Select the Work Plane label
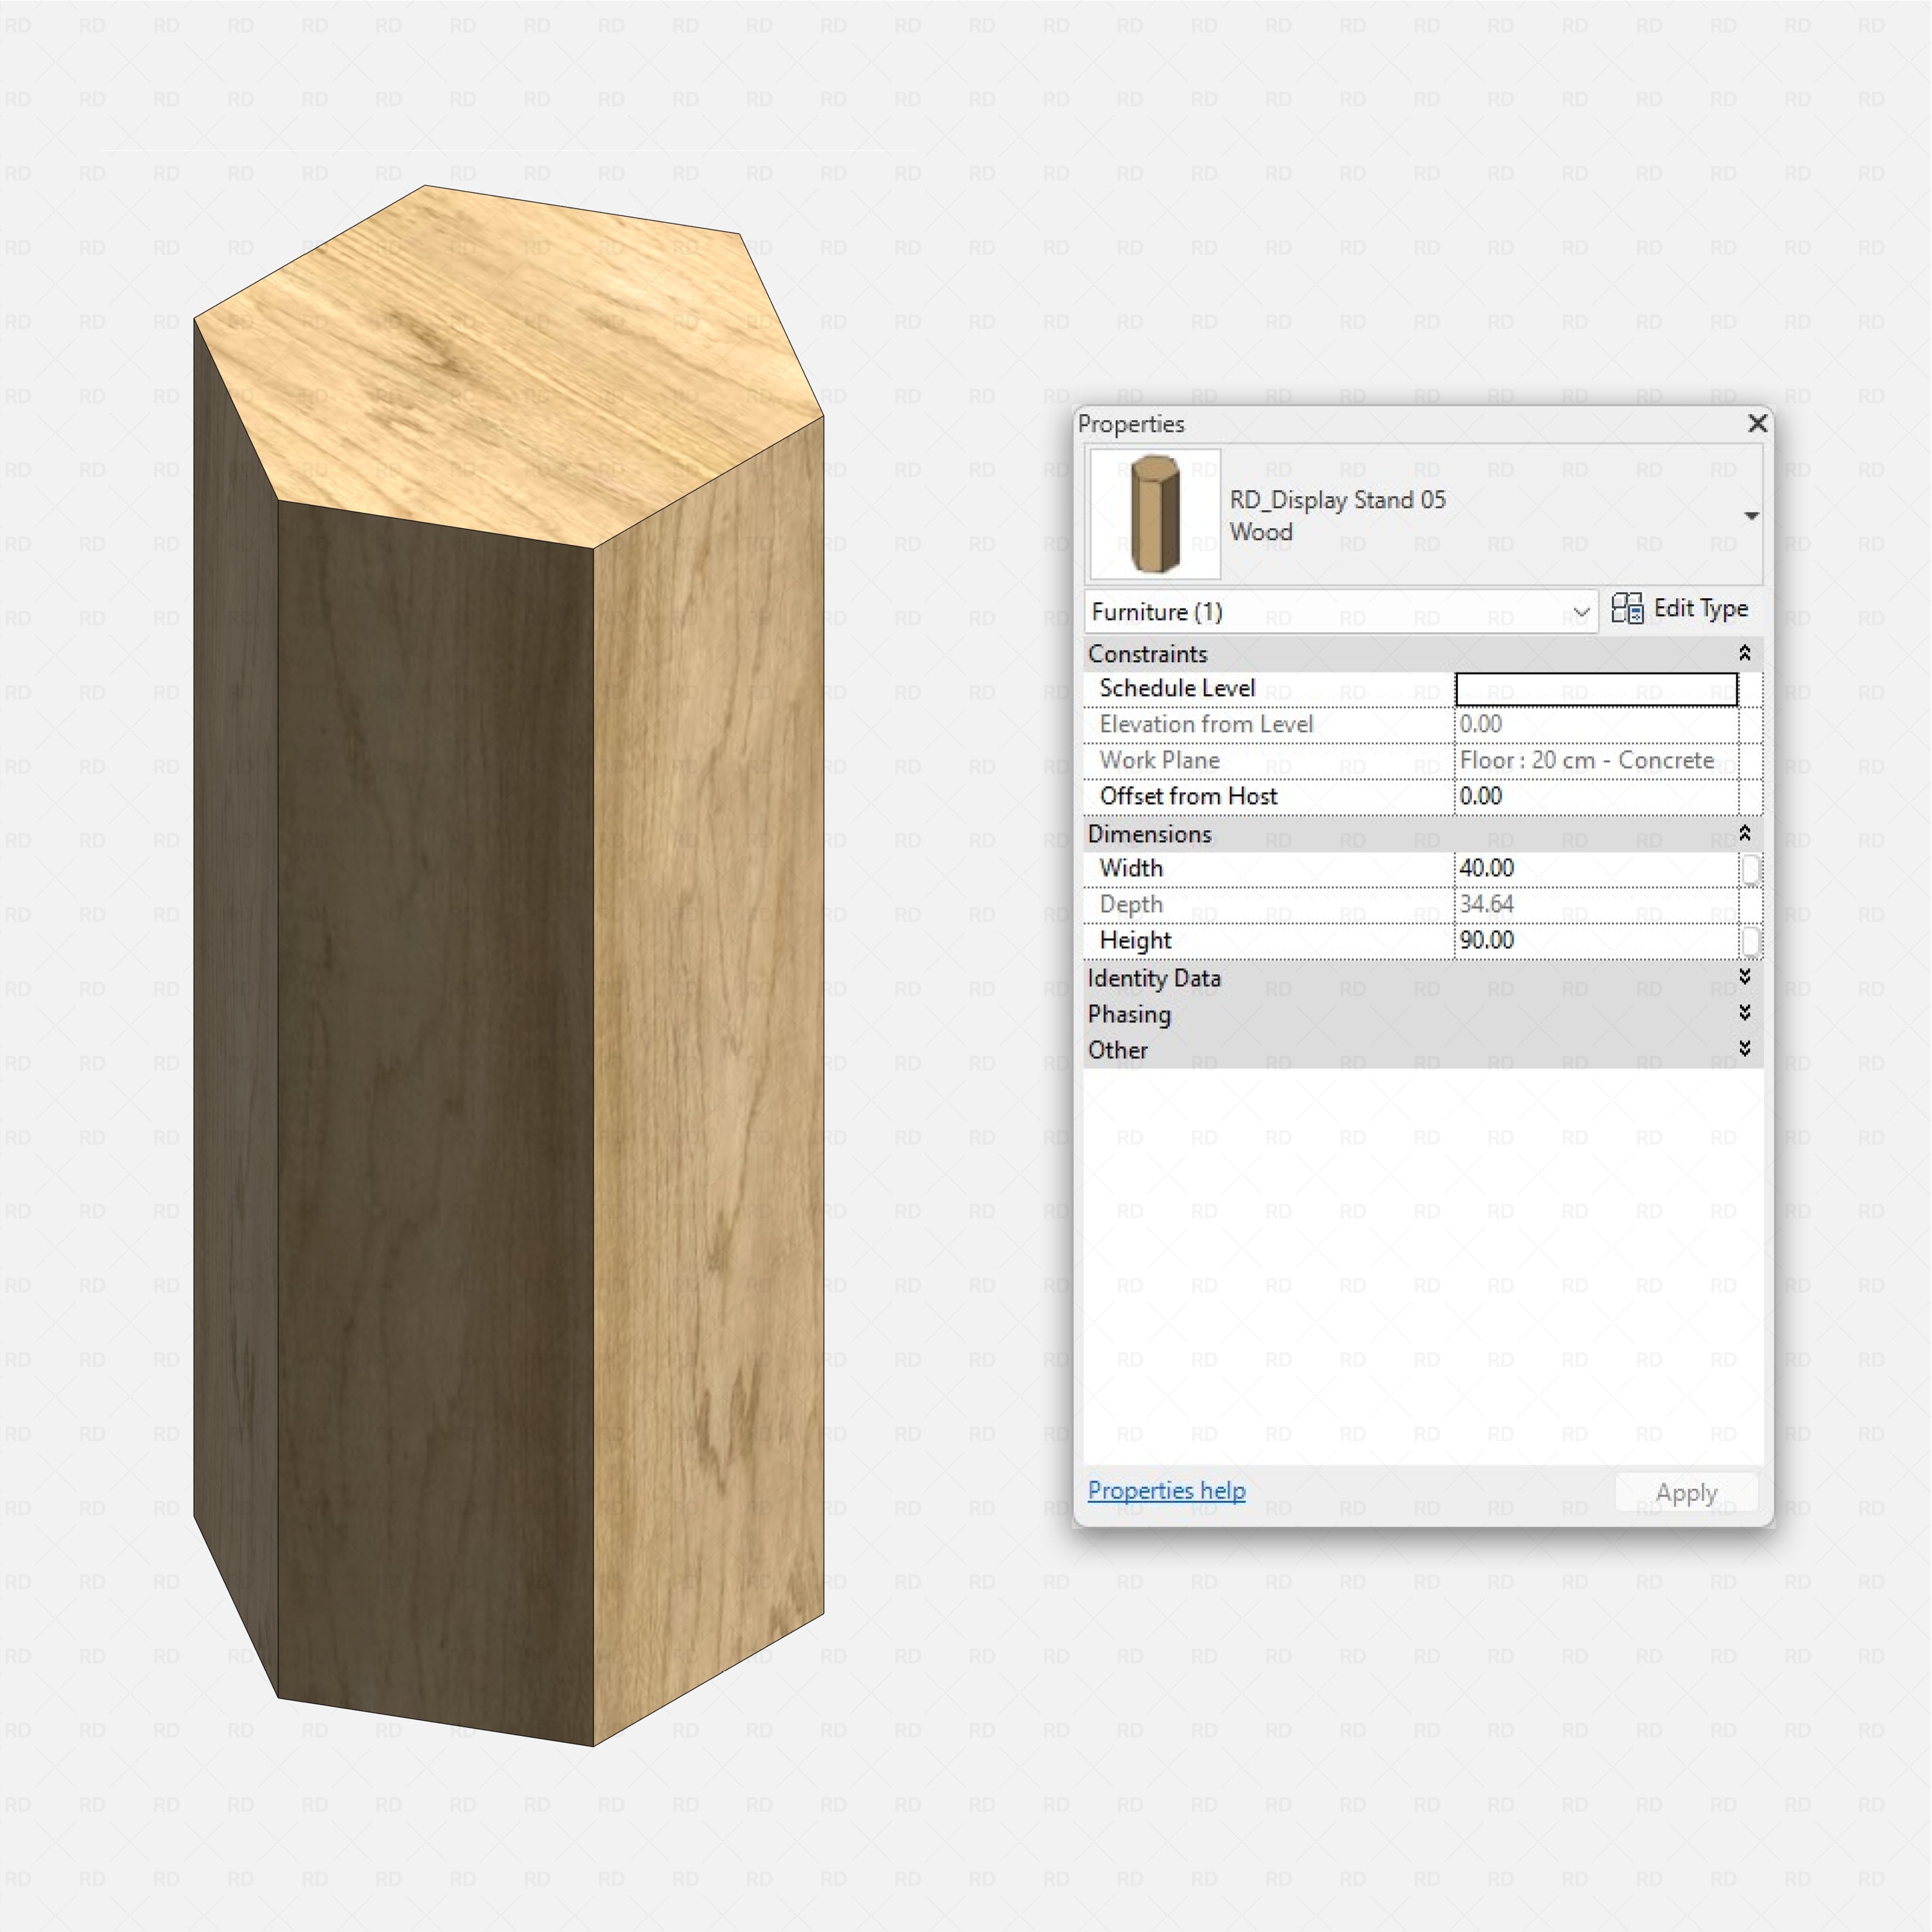This screenshot has height=1932, width=1932. tap(1159, 760)
